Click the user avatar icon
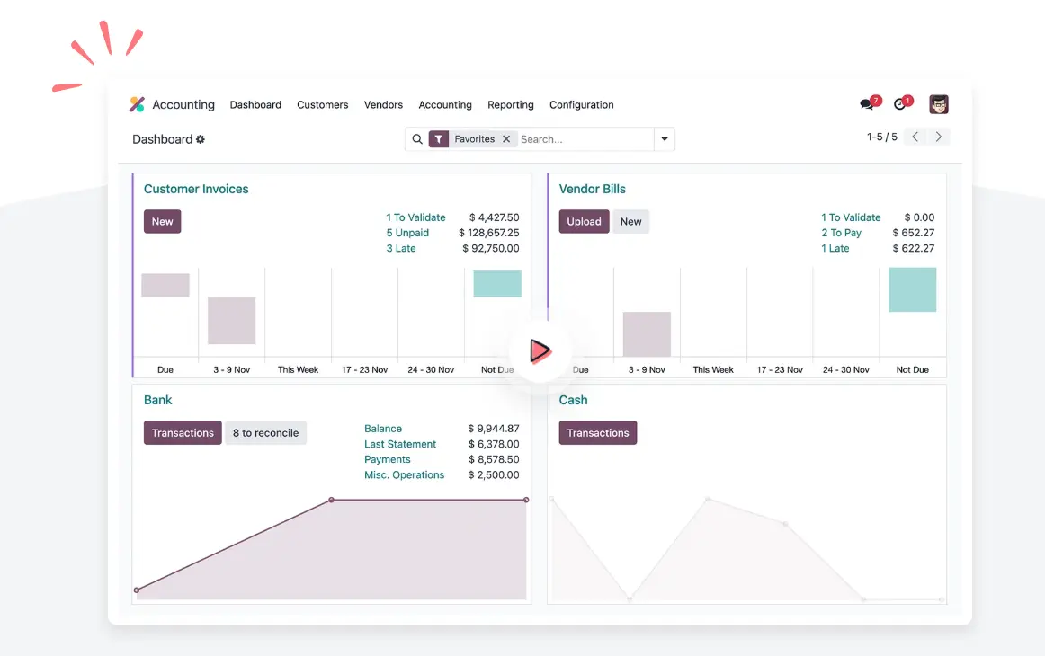Screen dimensions: 1045x656 939,104
